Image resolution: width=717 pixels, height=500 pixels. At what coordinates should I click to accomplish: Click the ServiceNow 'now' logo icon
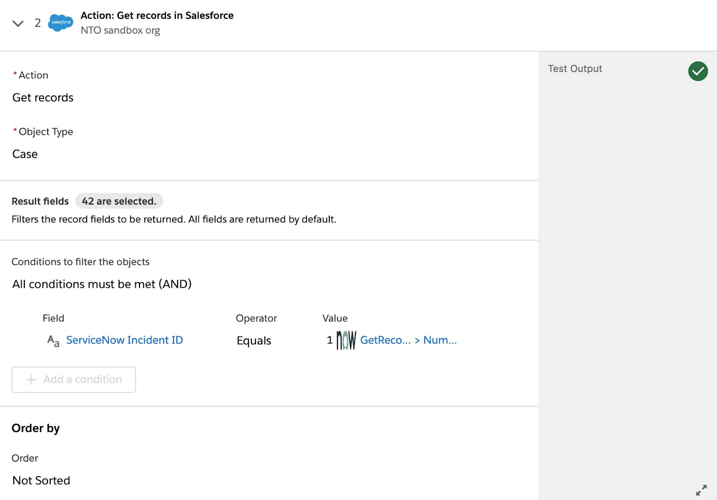tap(346, 340)
